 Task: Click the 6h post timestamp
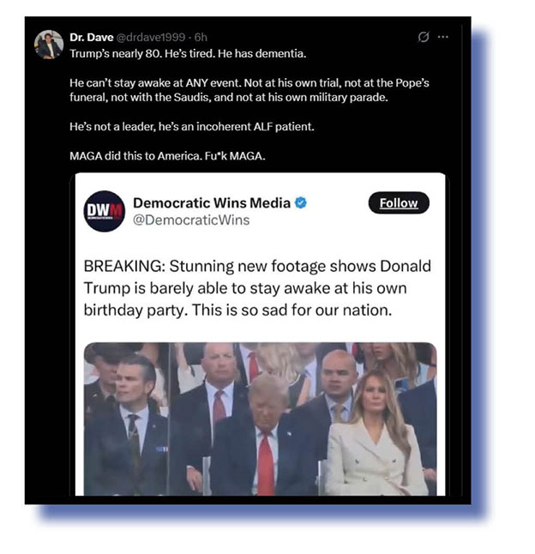coord(201,37)
